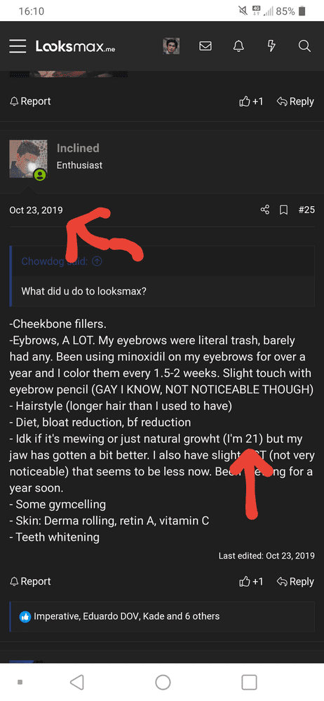Like Inclined's post with +1

[252, 581]
